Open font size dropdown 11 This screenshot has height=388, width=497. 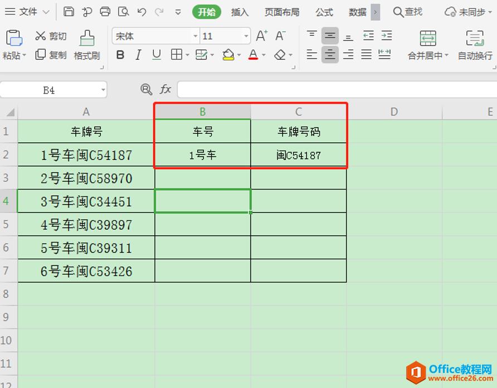coord(246,36)
